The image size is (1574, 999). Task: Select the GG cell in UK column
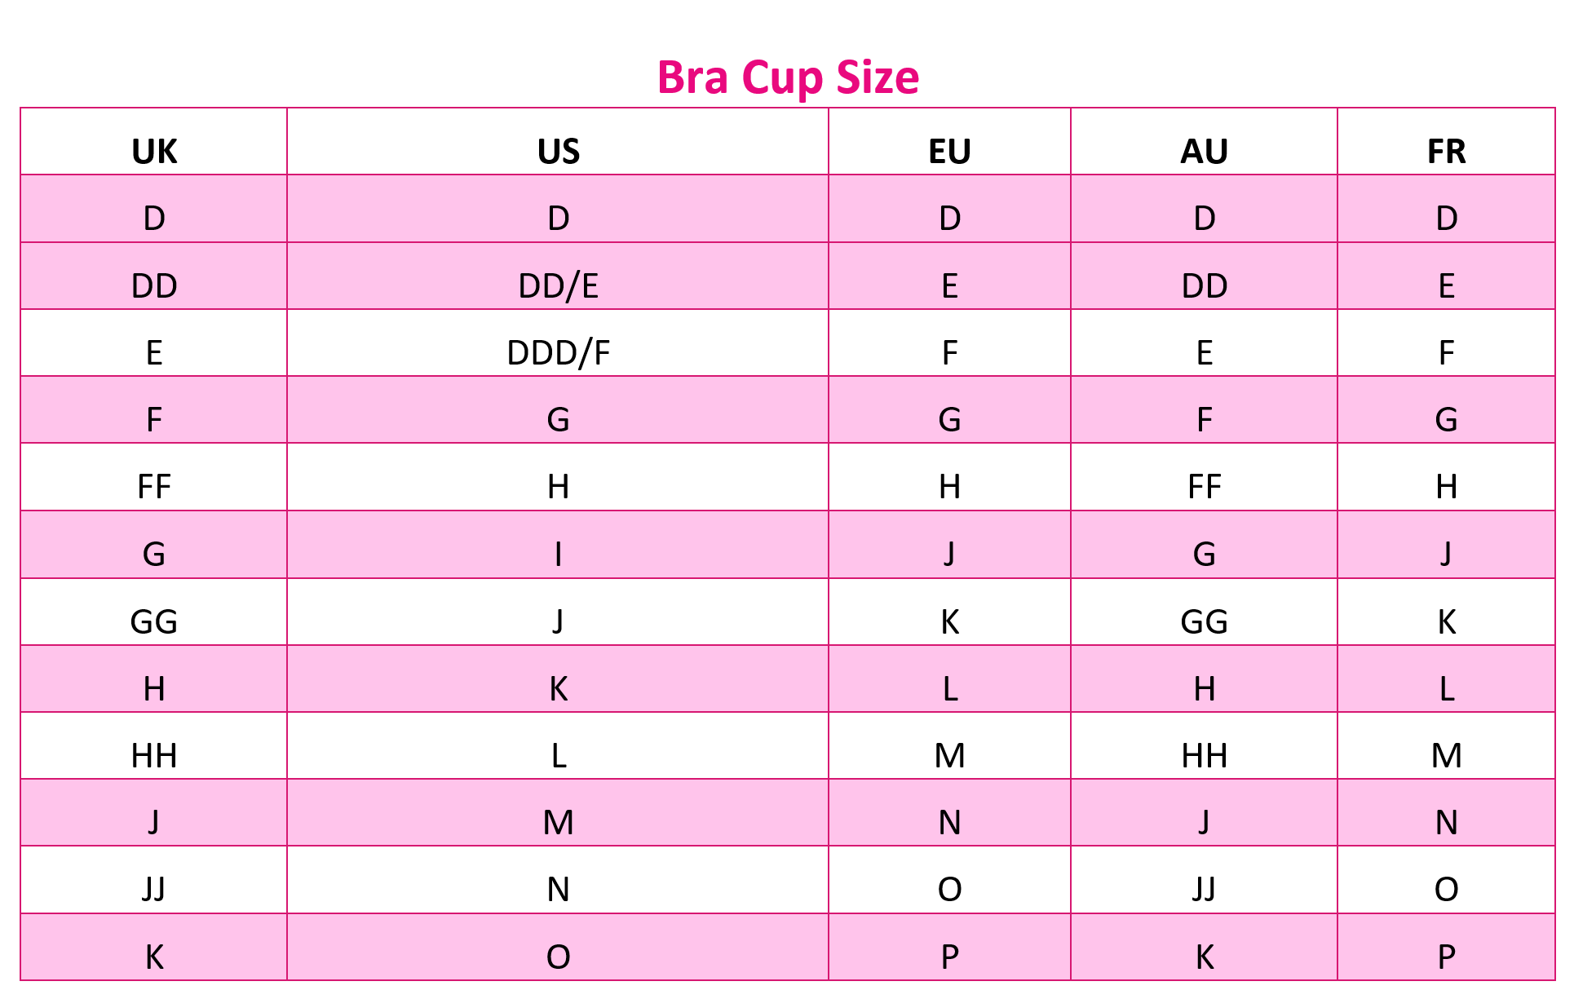[154, 622]
